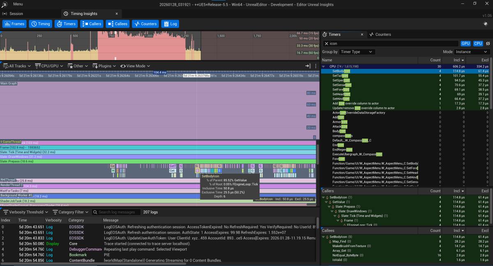The width and height of the screenshot is (493, 266).
Task: Toggle the Timers panel toolbar button
Action: coord(66,24)
